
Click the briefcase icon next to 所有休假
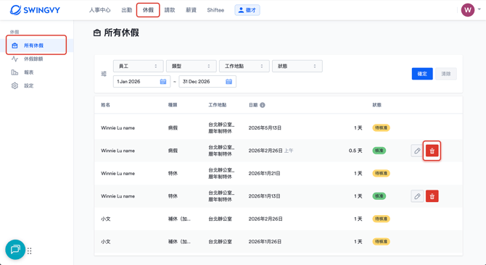(15, 46)
